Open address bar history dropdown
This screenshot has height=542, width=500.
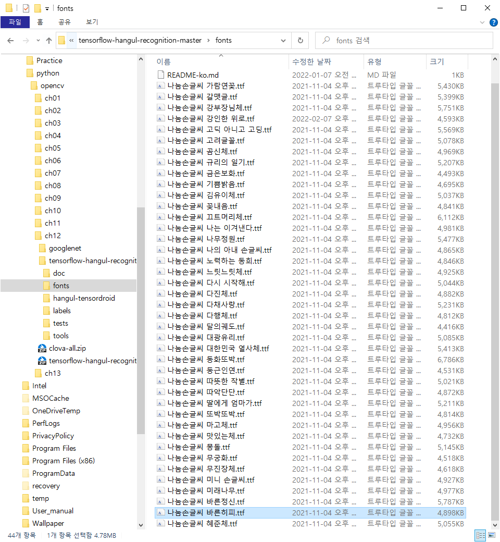coord(283,41)
